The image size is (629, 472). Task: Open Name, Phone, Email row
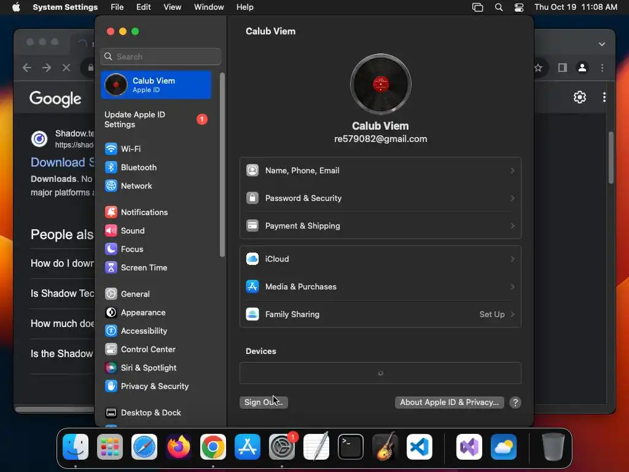click(x=381, y=171)
